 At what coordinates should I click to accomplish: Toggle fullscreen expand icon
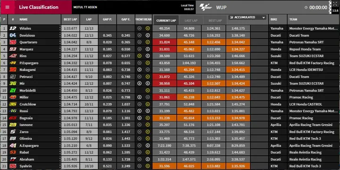point(335,4)
